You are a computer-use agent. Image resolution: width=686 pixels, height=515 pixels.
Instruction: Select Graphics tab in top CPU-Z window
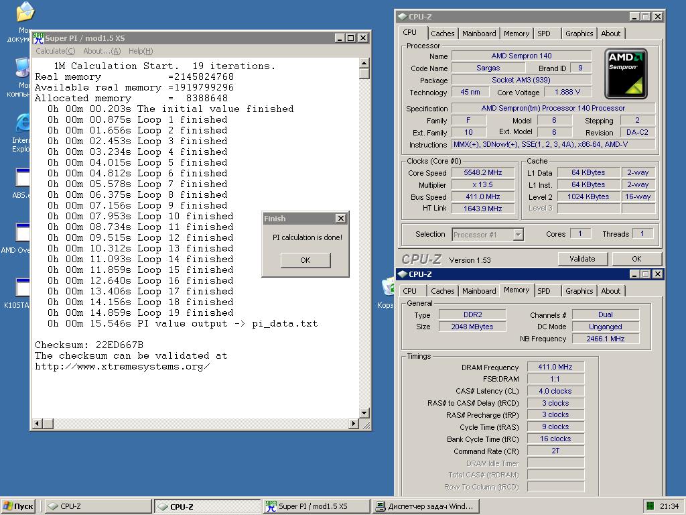click(x=579, y=34)
